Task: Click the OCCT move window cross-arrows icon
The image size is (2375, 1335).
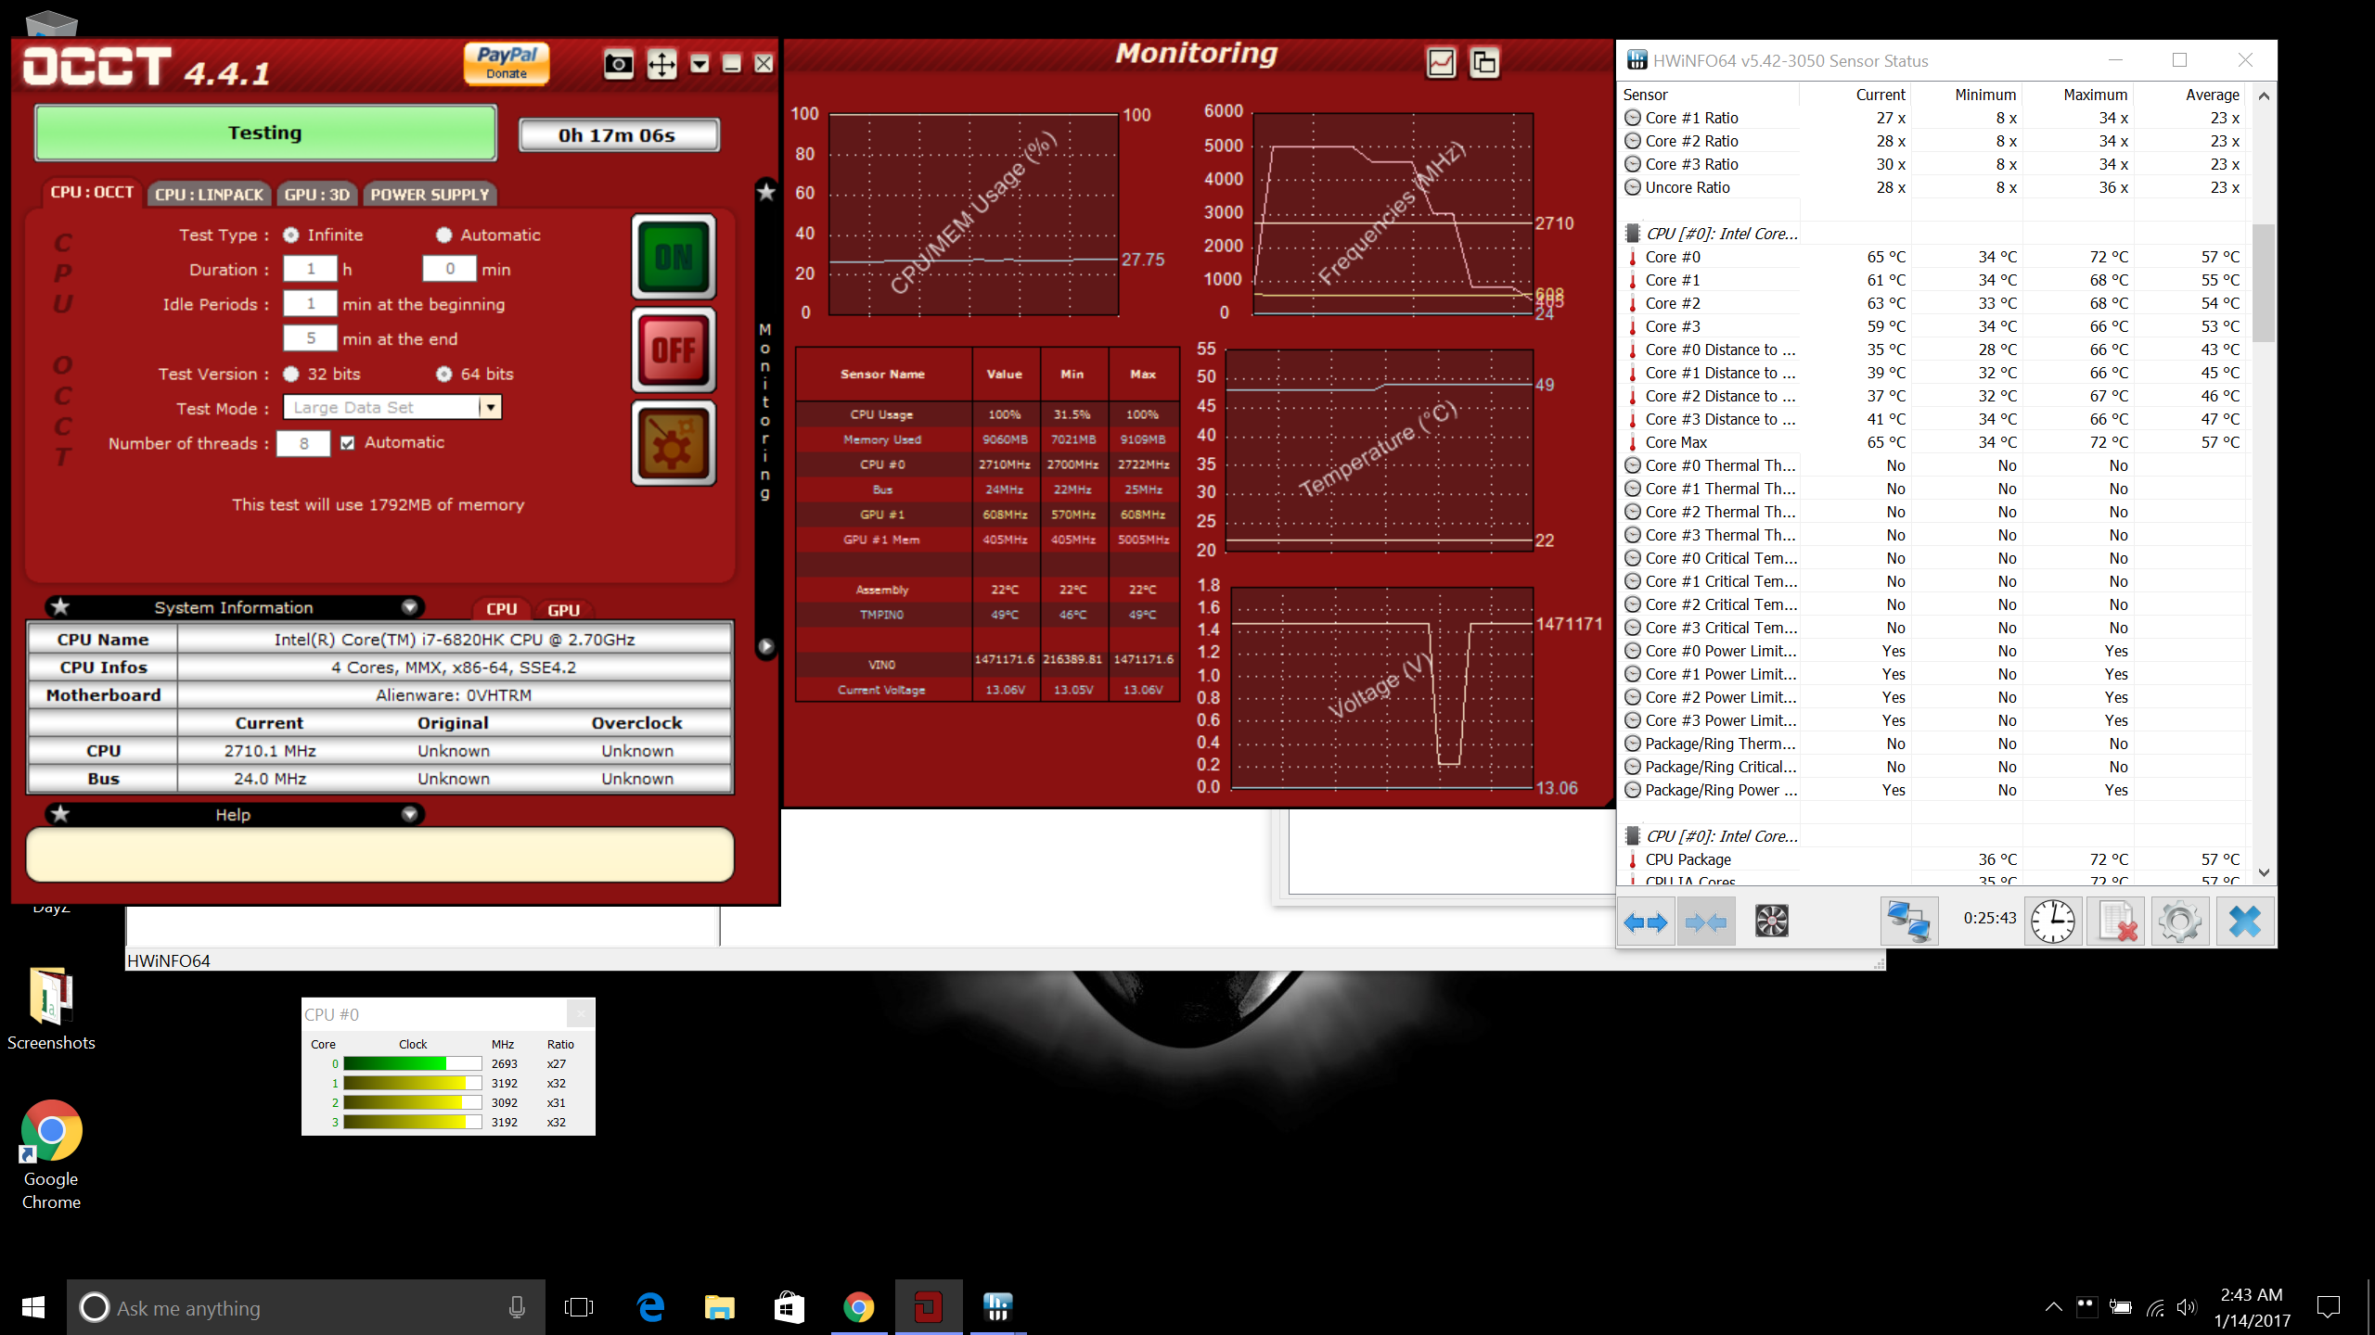Action: 661,64
